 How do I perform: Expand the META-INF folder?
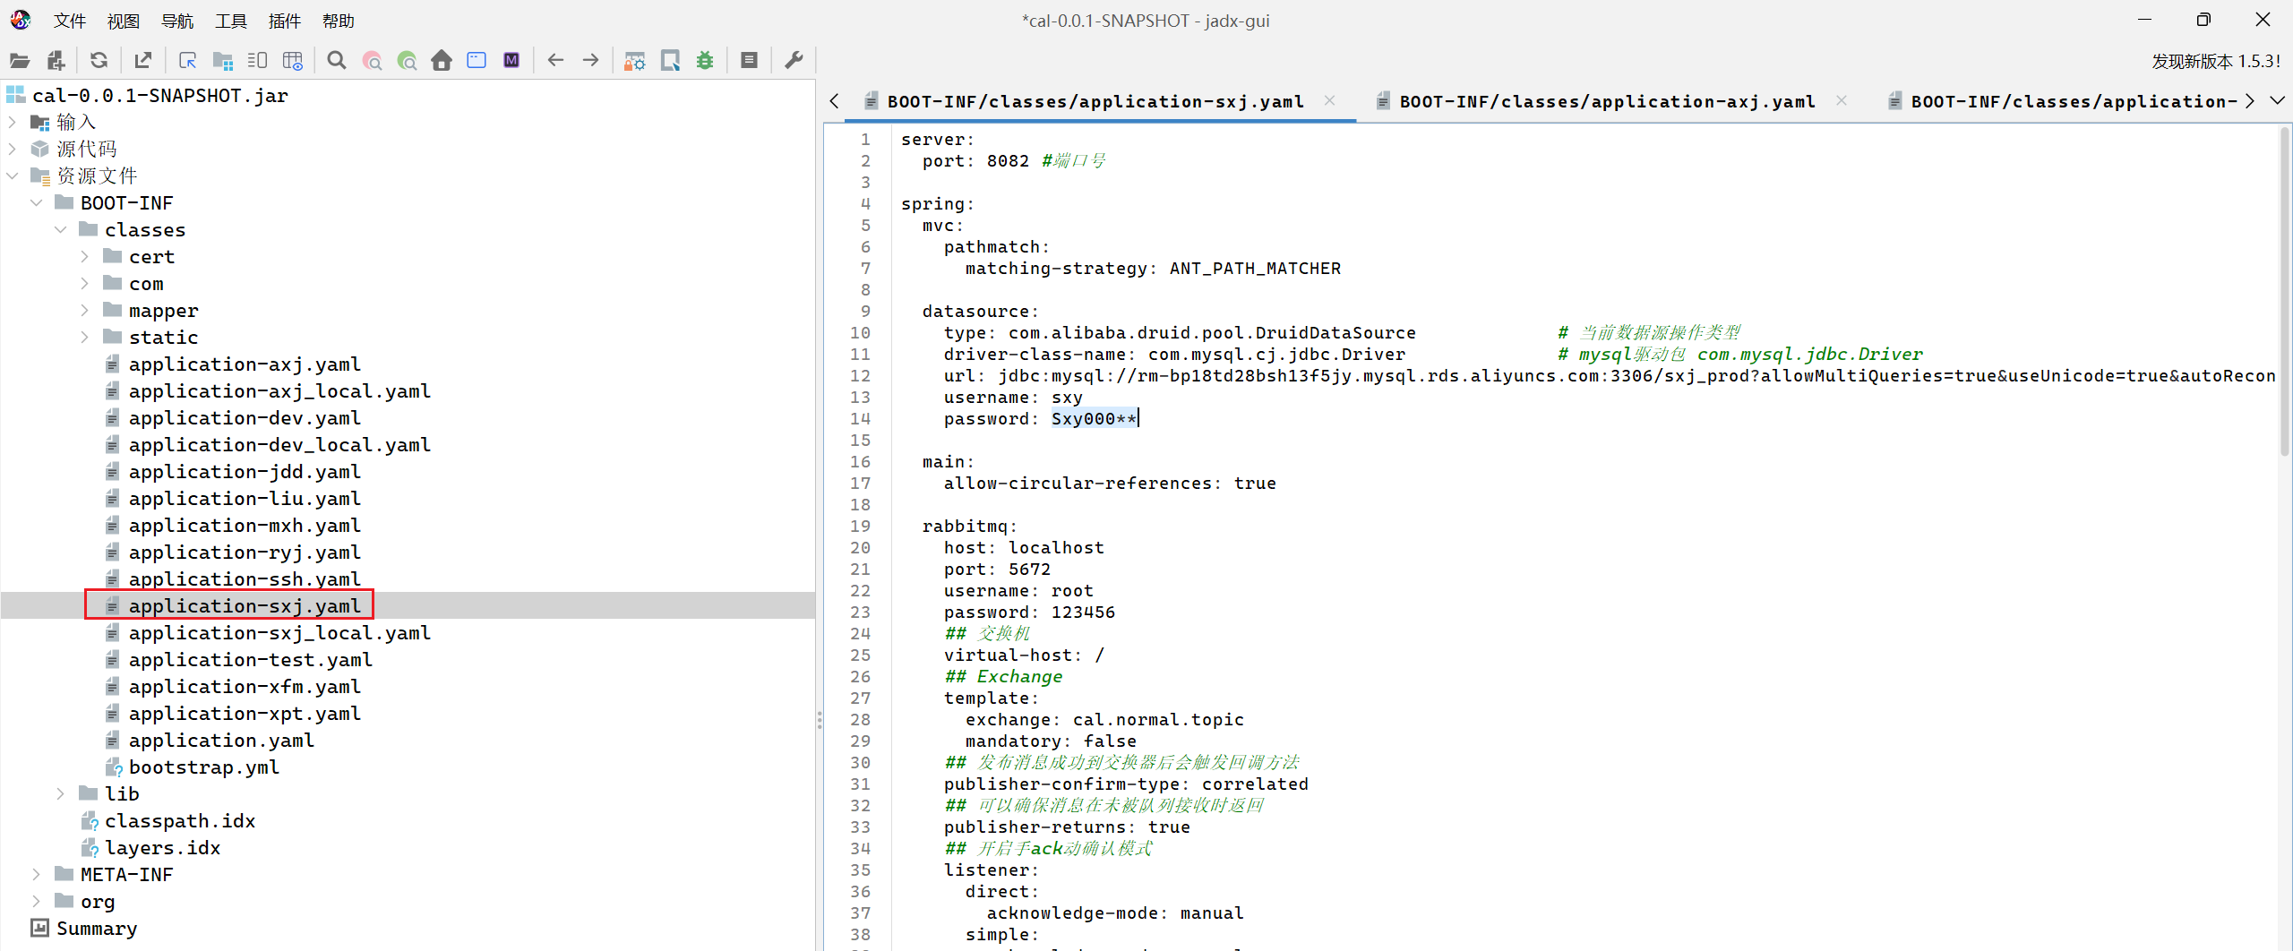click(x=37, y=875)
